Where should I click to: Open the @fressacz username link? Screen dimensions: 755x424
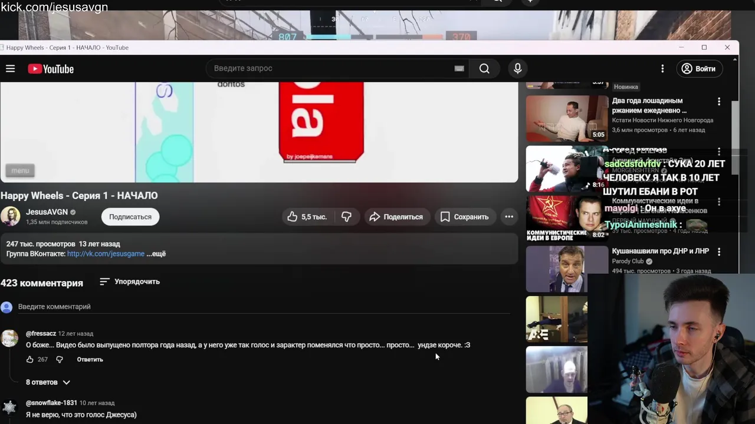pyautogui.click(x=41, y=334)
